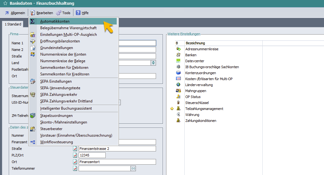Select SEPA Zahlungsverkehr menu entry
324x175 pixels.
pyautogui.click(x=59, y=95)
